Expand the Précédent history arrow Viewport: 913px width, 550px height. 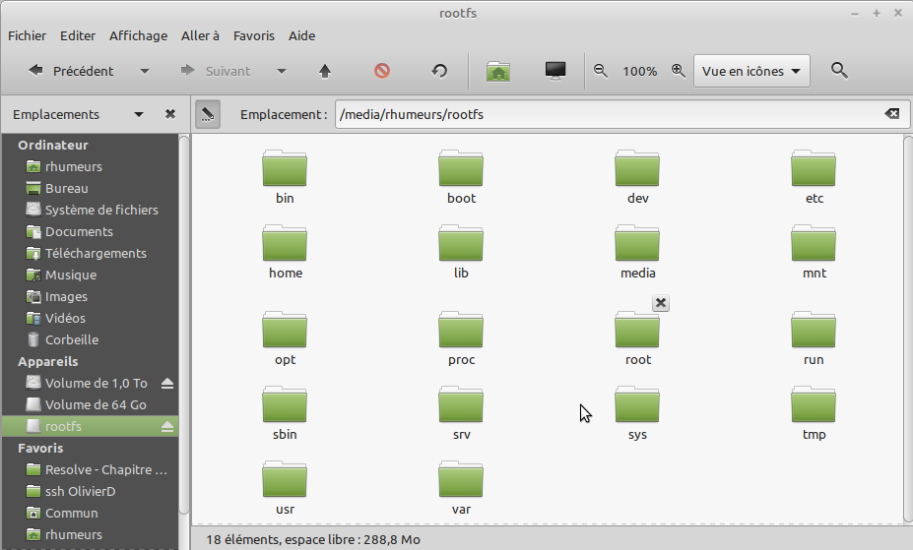[x=145, y=71]
